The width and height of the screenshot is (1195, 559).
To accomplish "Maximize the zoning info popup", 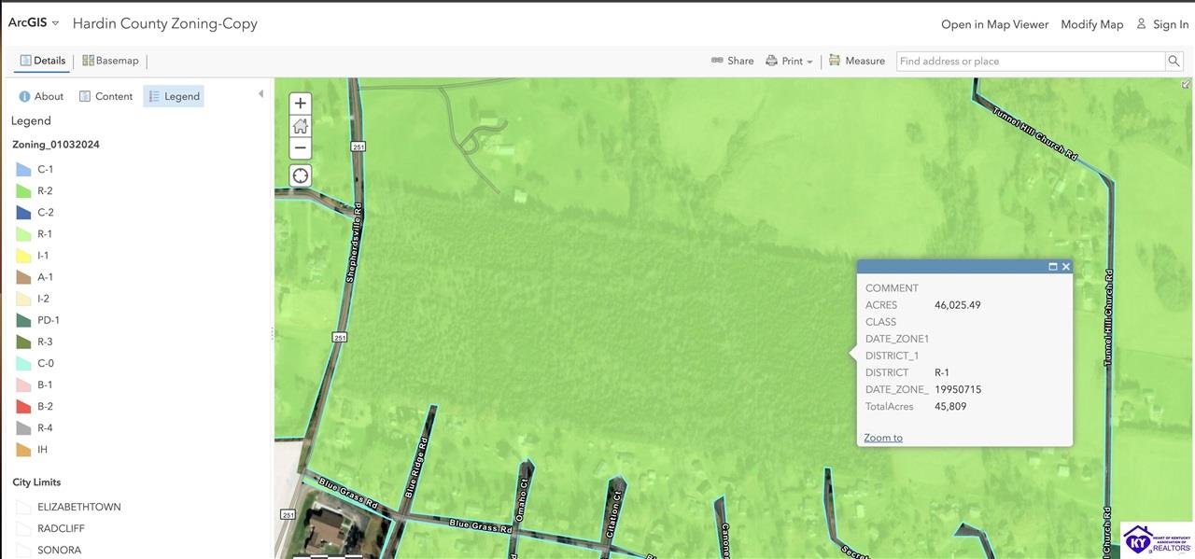I will tap(1053, 267).
